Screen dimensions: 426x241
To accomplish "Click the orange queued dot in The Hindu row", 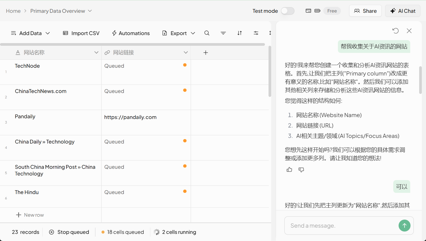I will (185, 191).
